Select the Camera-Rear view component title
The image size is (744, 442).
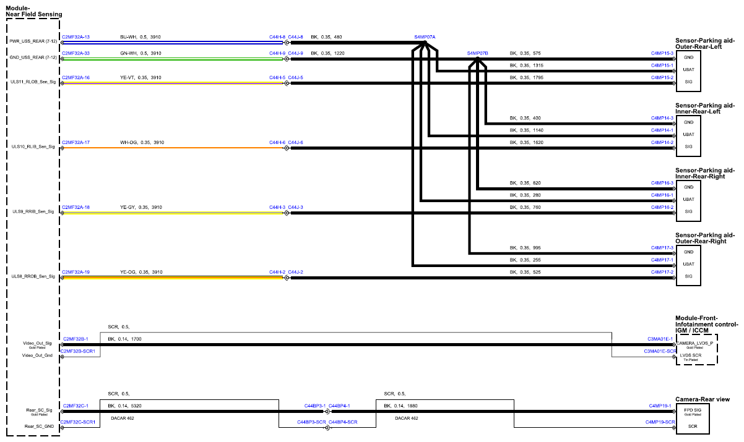point(703,400)
